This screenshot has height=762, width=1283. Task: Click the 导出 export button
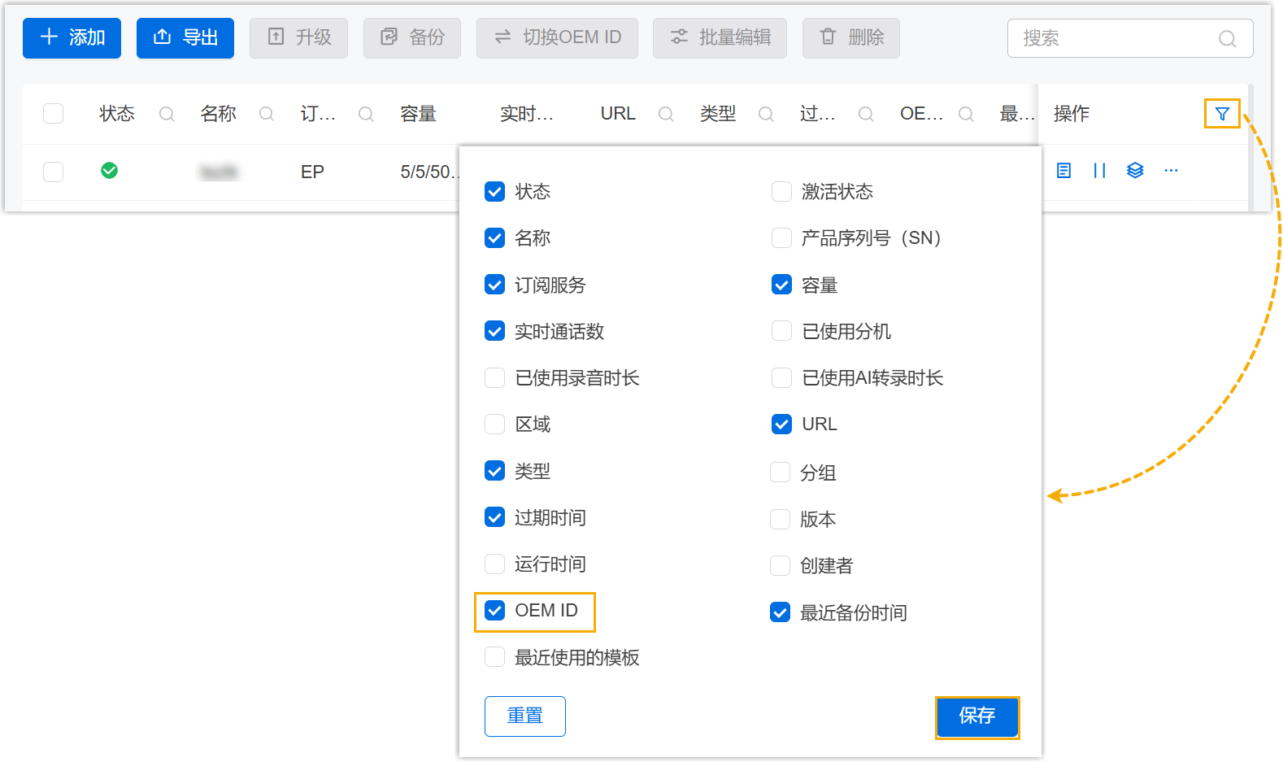click(x=185, y=38)
